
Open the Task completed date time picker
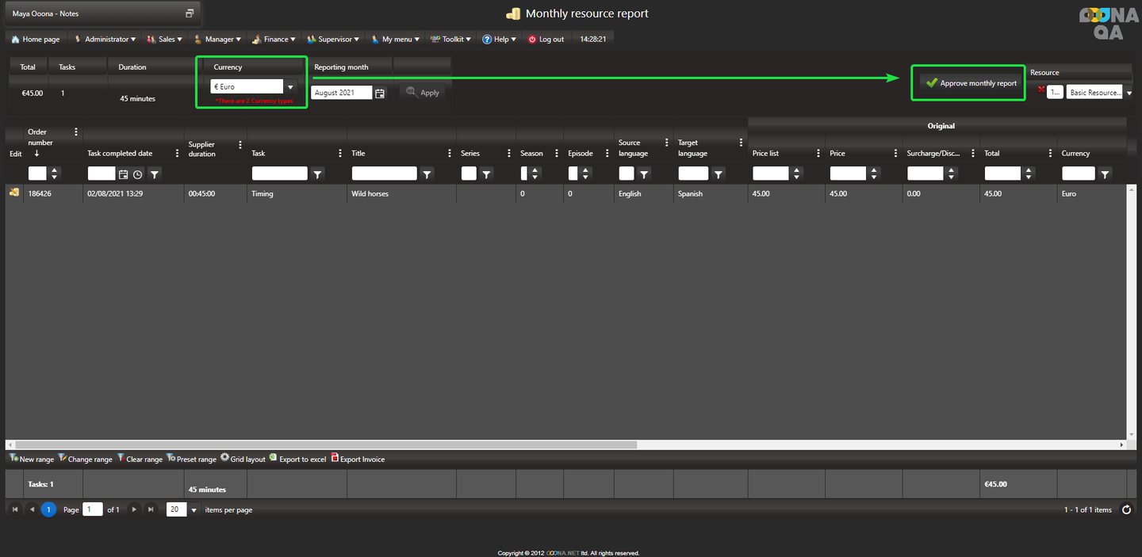(x=138, y=174)
